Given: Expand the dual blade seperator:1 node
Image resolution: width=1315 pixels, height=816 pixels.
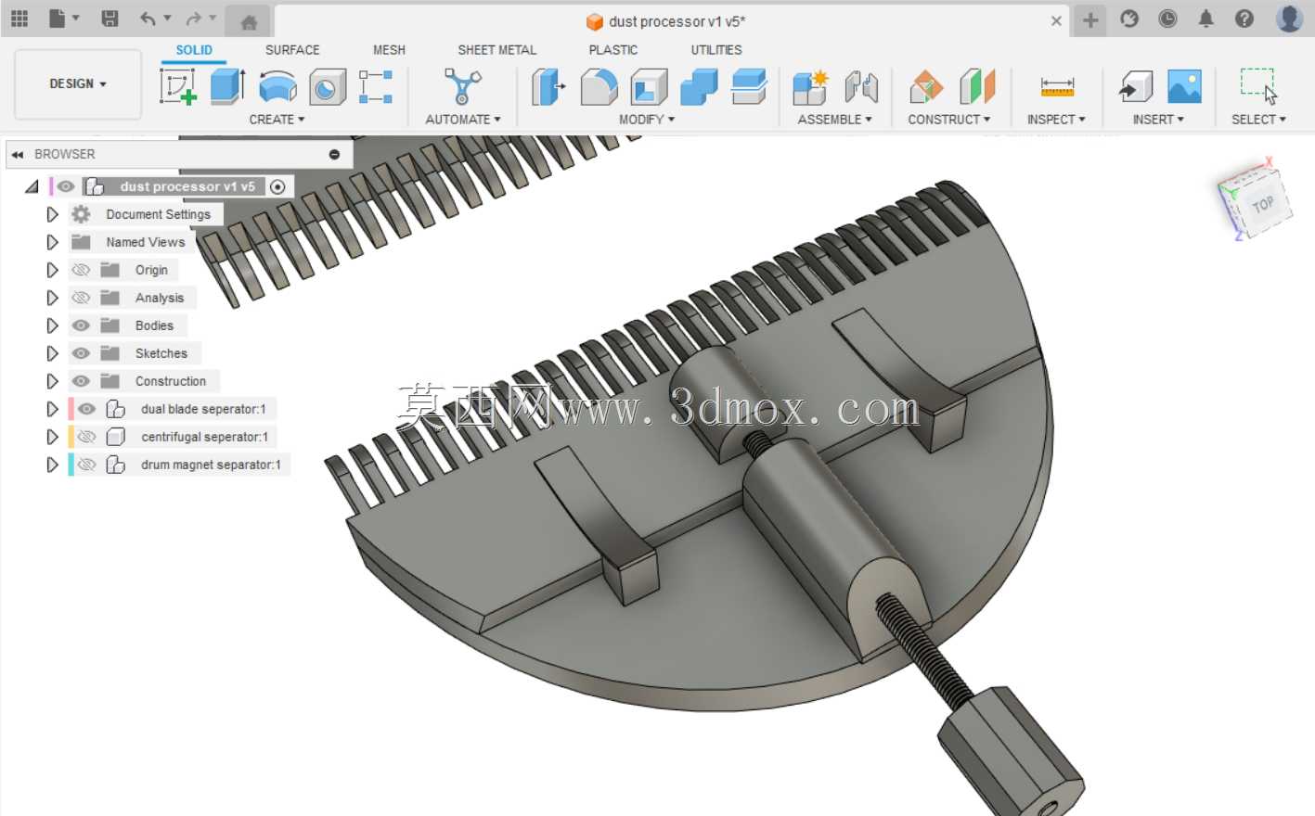Looking at the screenshot, I should (52, 409).
